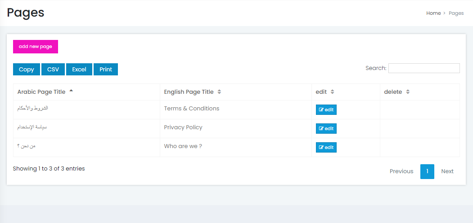Edit the Privacy Policy page
This screenshot has height=223, width=473.
click(x=326, y=129)
